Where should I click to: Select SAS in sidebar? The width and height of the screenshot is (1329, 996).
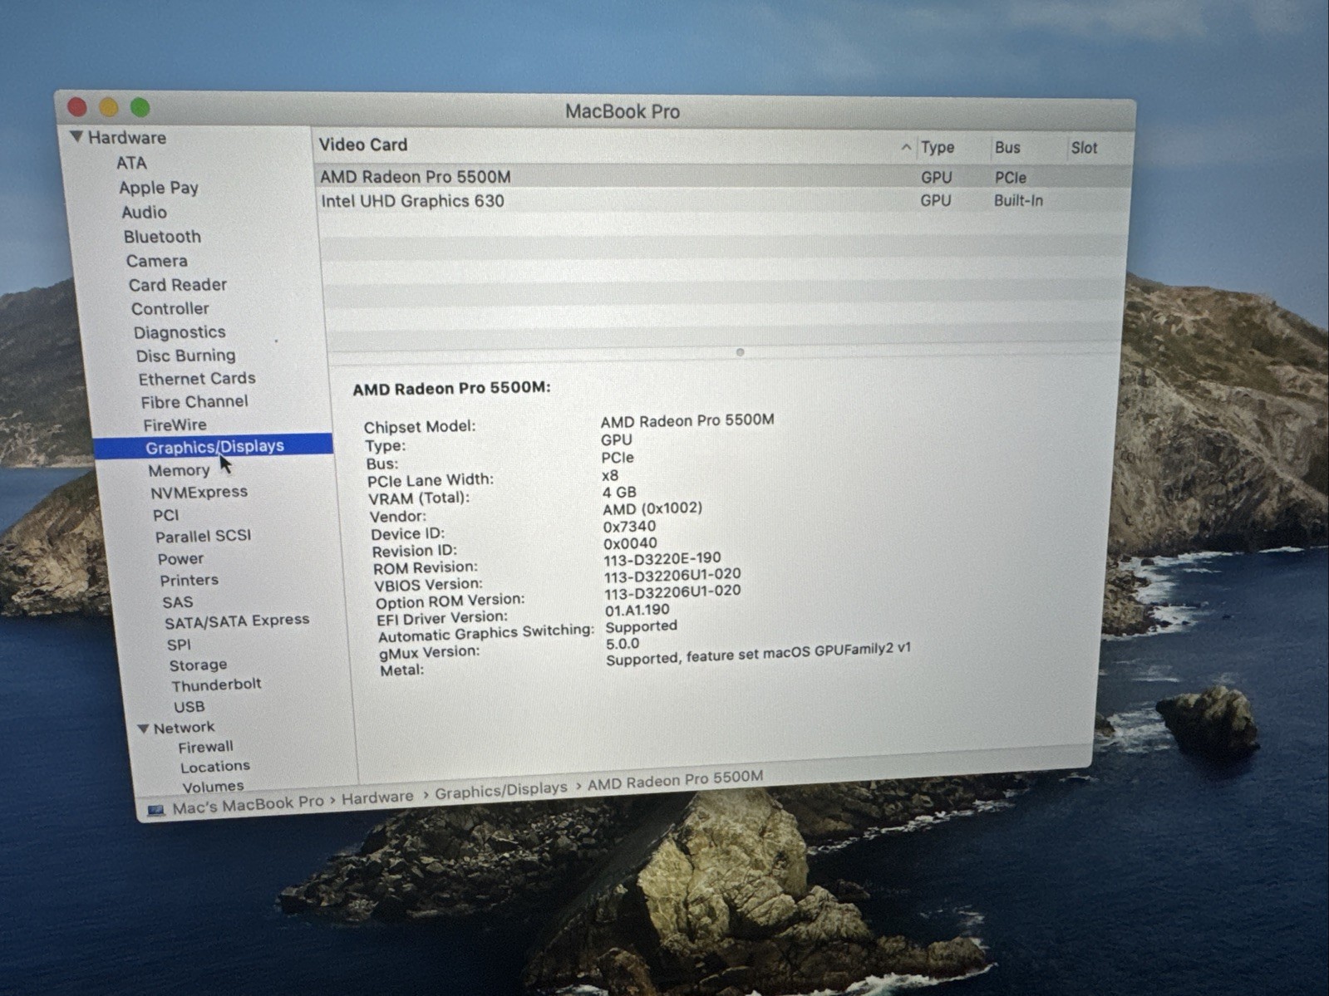click(177, 602)
